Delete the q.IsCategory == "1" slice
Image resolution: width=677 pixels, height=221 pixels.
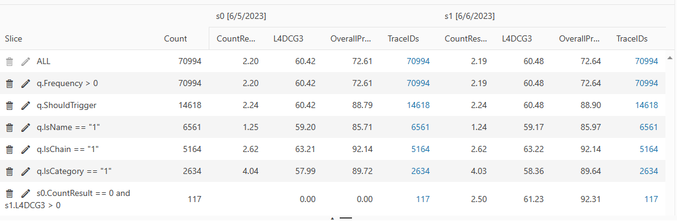coord(10,171)
